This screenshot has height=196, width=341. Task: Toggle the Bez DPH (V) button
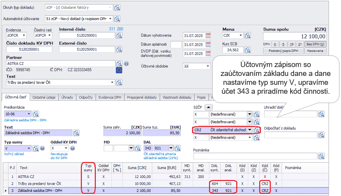tap(315, 44)
